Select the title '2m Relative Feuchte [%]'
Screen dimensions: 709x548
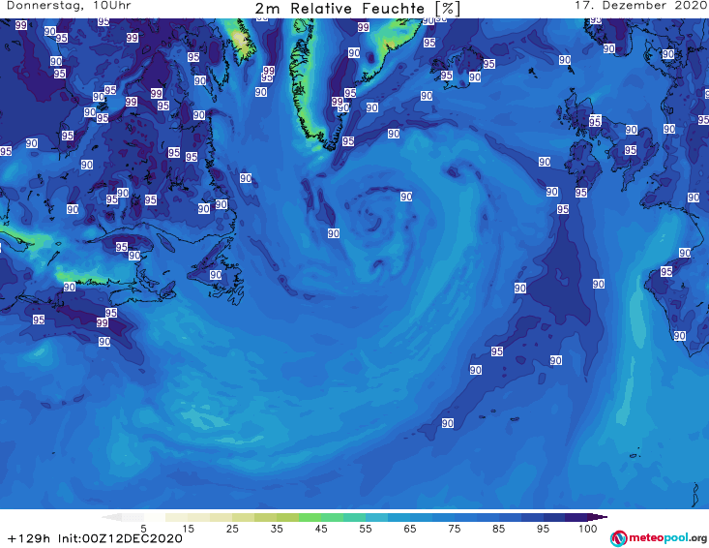(357, 9)
